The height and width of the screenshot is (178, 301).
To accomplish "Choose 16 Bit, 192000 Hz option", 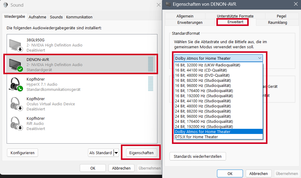I will click(x=218, y=96).
